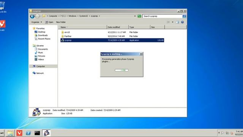Close the Sysprep is working dialog
Screen dimensions: 243x137
tap(141, 54)
